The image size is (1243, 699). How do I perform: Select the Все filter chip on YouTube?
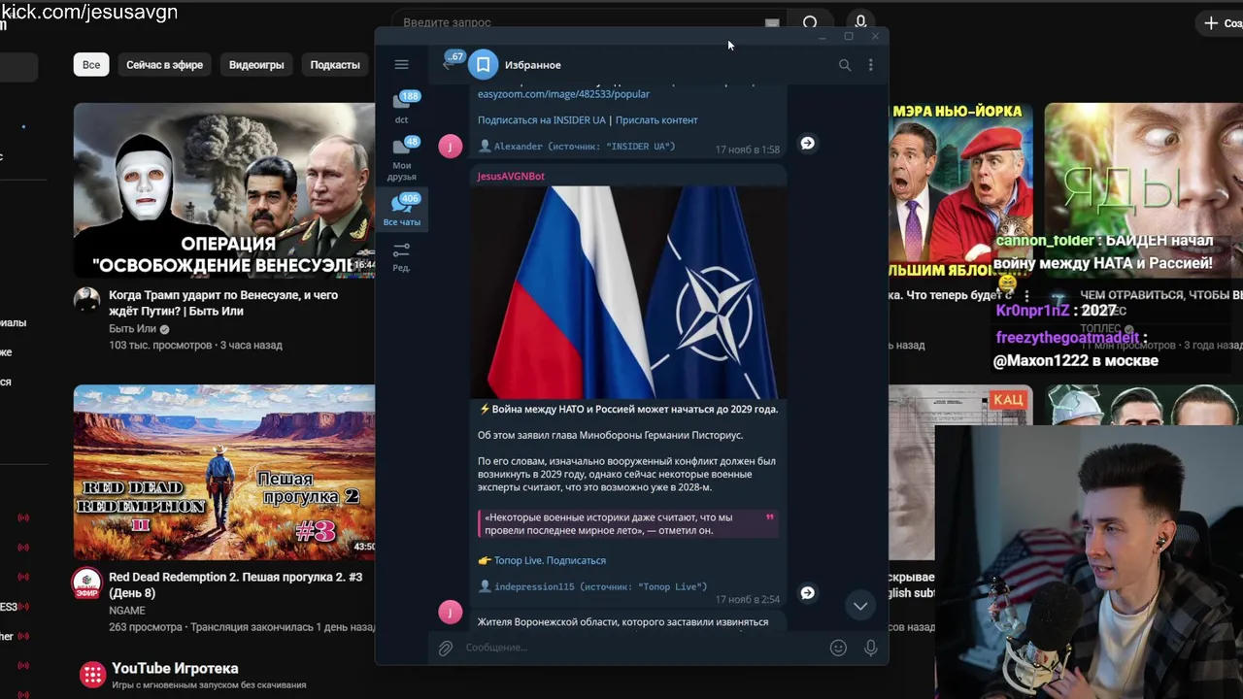tap(90, 65)
